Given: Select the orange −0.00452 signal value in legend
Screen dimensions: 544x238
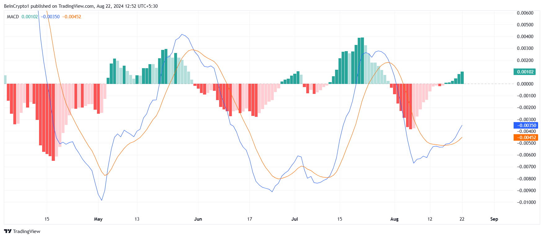Looking at the screenshot, I should pos(72,17).
